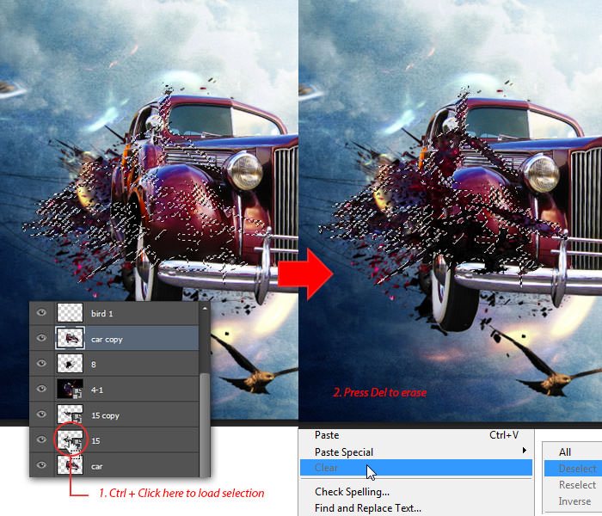This screenshot has width=602, height=516.
Task: Click the car copy layer thumbnail
Action: tap(70, 338)
